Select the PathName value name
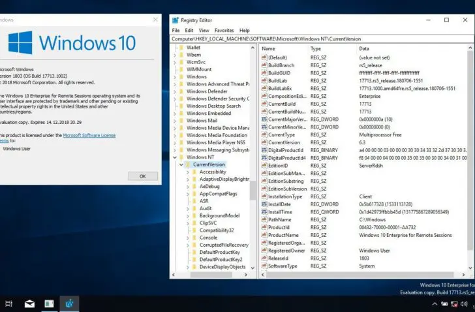The image size is (475, 312). coord(280,219)
